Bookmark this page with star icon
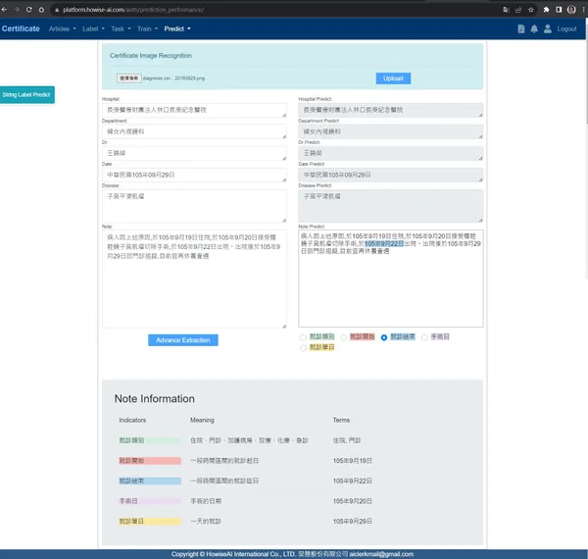Screen dimensions: 588x559 530,10
